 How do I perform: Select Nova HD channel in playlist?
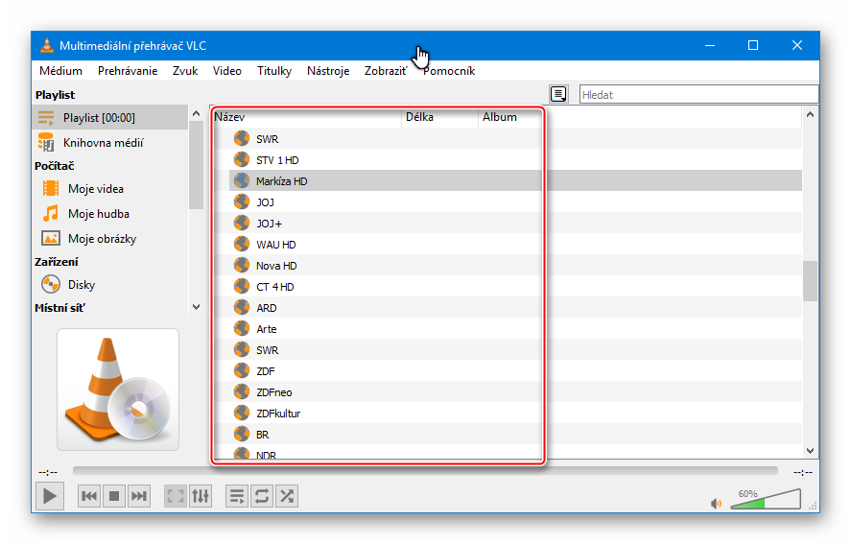pyautogui.click(x=276, y=266)
